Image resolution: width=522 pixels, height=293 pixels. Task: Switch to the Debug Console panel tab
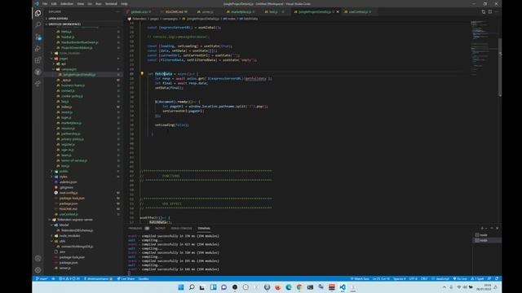(x=181, y=228)
